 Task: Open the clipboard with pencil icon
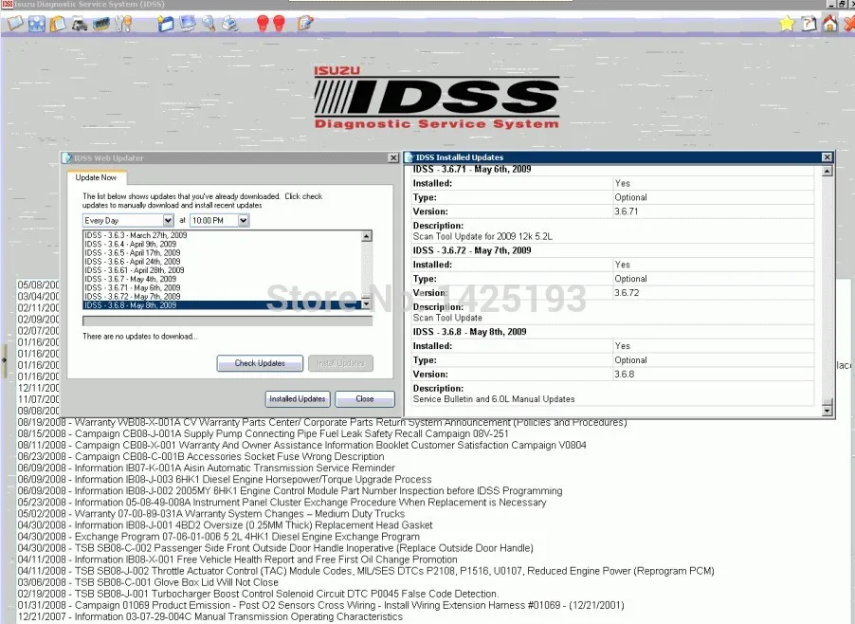(x=305, y=24)
